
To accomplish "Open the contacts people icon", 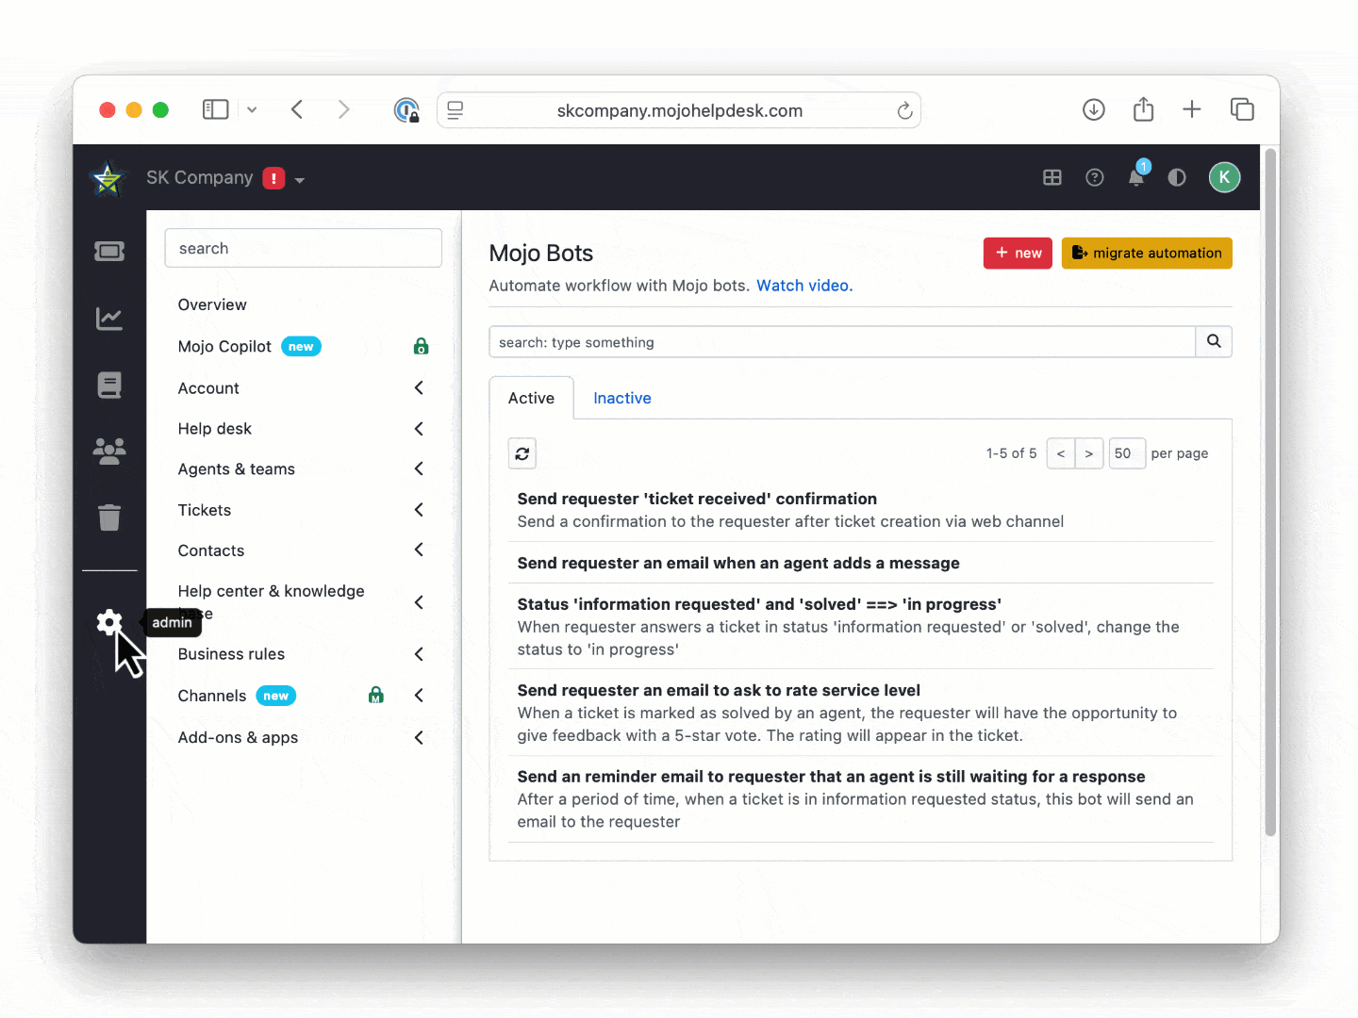I will pos(109,452).
